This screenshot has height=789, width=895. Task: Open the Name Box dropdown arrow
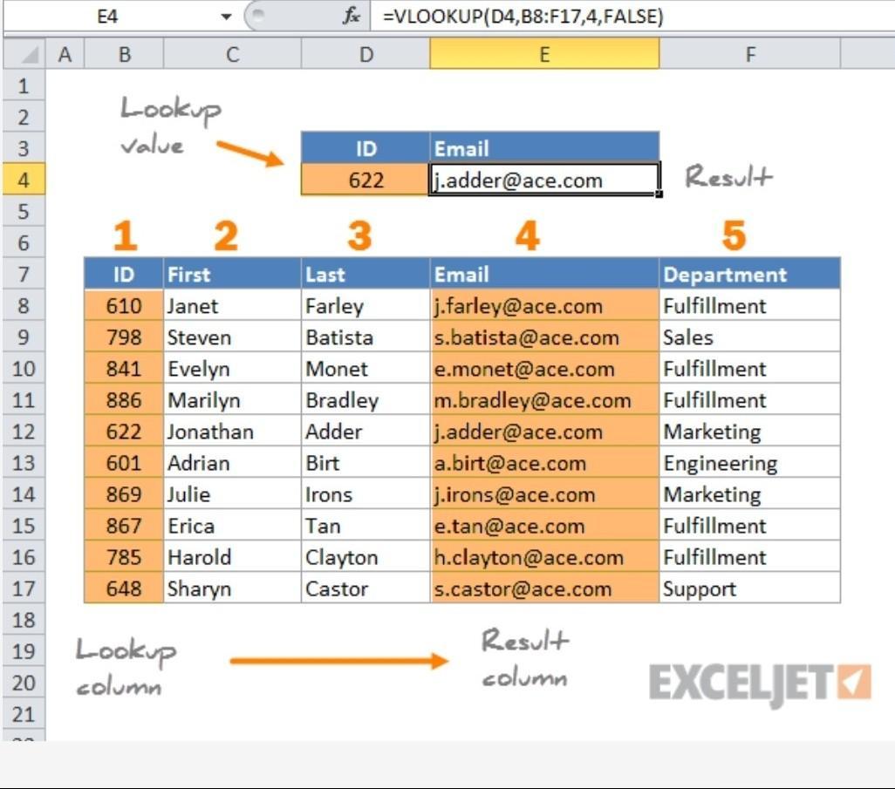[x=226, y=17]
